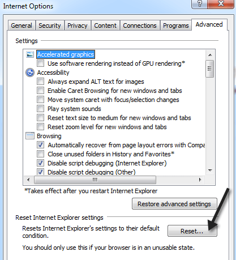Image resolution: width=236 pixels, height=260 pixels.
Task: Select the Accelerated graphics tree item
Action: [x=66, y=54]
